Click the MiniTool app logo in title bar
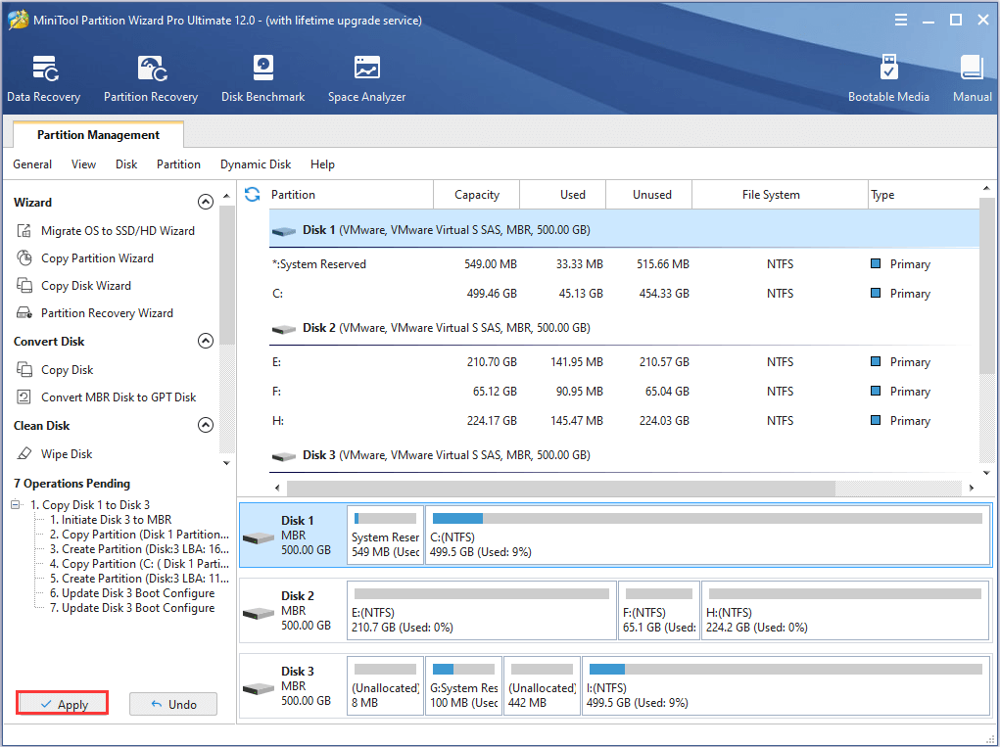This screenshot has height=747, width=1000. (x=18, y=20)
